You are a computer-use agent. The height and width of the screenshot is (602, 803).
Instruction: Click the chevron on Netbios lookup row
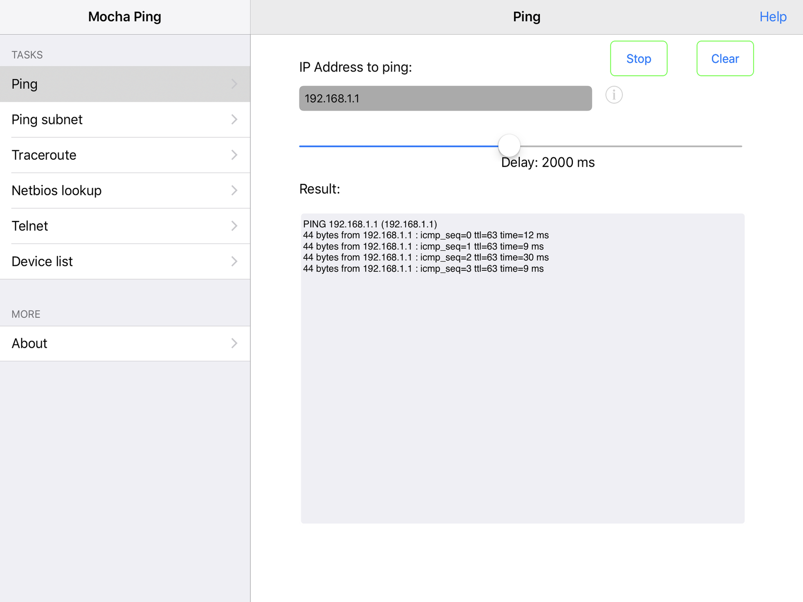(x=234, y=190)
